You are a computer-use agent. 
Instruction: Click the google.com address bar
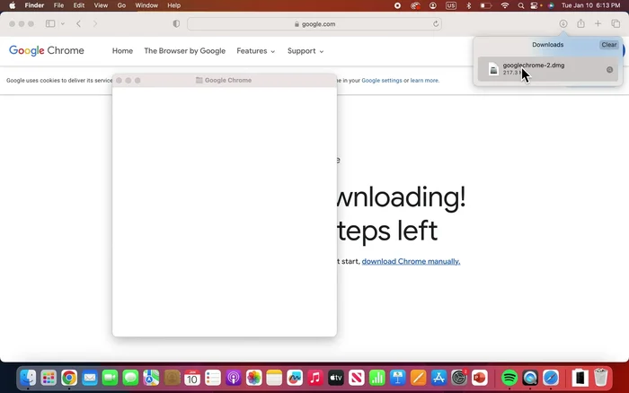(314, 24)
